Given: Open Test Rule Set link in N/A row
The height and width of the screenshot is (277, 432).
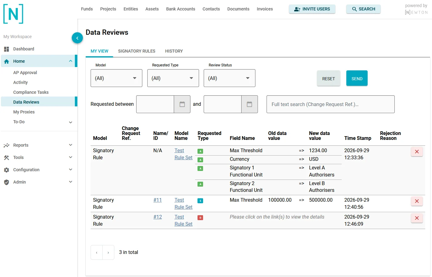Looking at the screenshot, I should 183,154.
